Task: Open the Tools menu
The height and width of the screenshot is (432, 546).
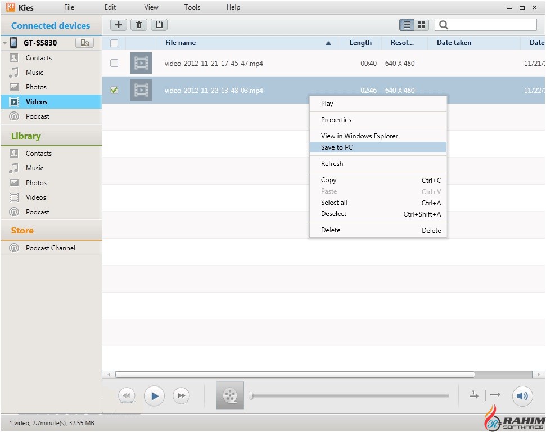Action: pyautogui.click(x=192, y=7)
